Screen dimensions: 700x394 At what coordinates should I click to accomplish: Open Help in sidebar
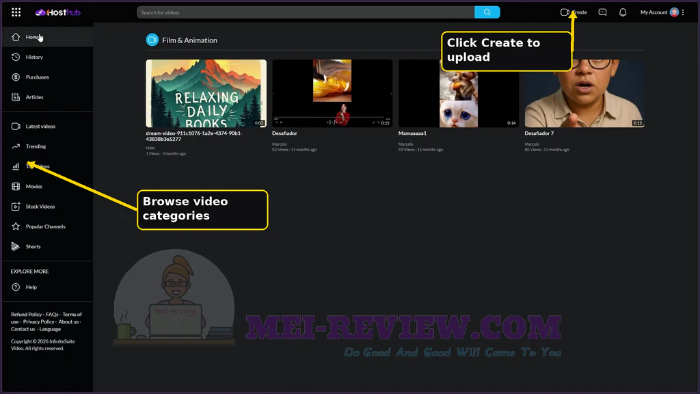point(31,287)
